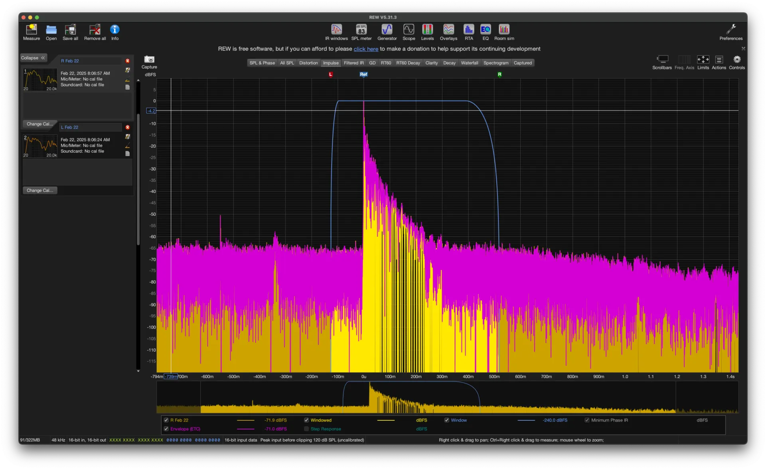Switch to the Waterfall tab
This screenshot has width=766, height=469.
point(469,63)
